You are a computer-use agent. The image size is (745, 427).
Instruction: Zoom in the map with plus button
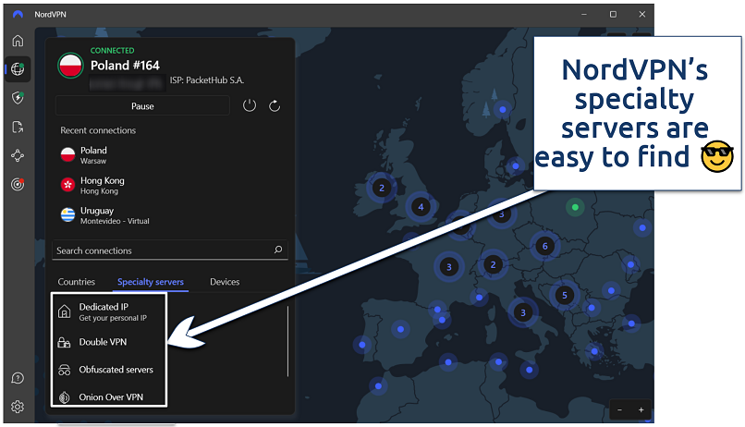click(641, 409)
